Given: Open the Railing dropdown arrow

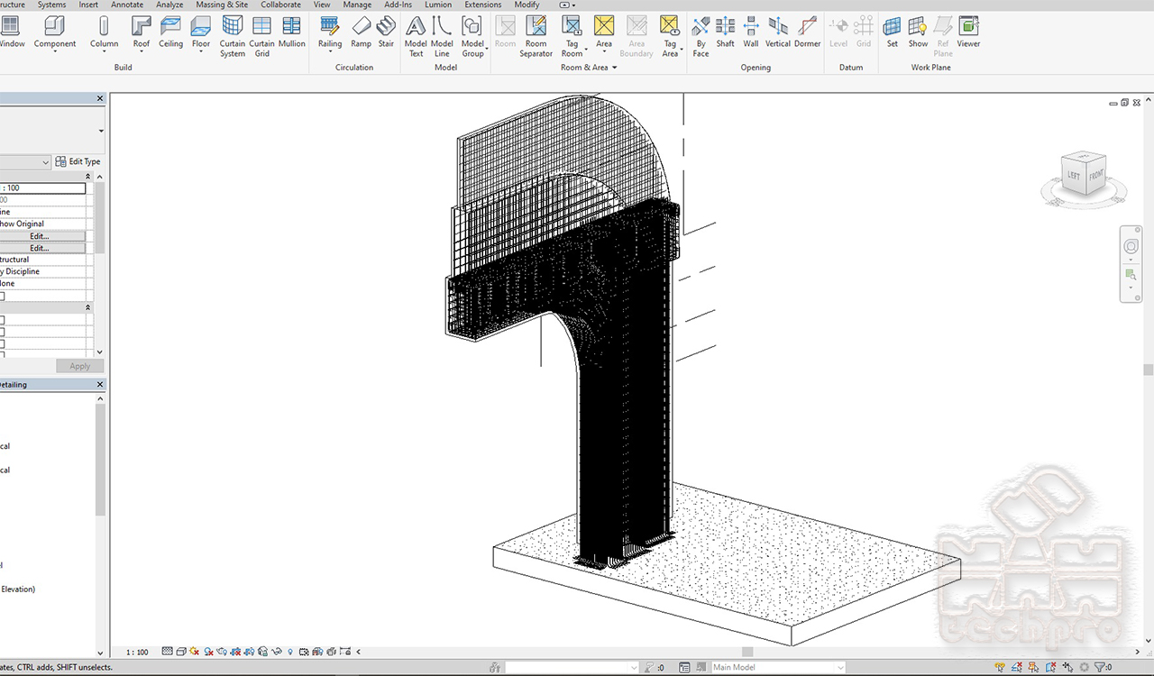Looking at the screenshot, I should [330, 51].
